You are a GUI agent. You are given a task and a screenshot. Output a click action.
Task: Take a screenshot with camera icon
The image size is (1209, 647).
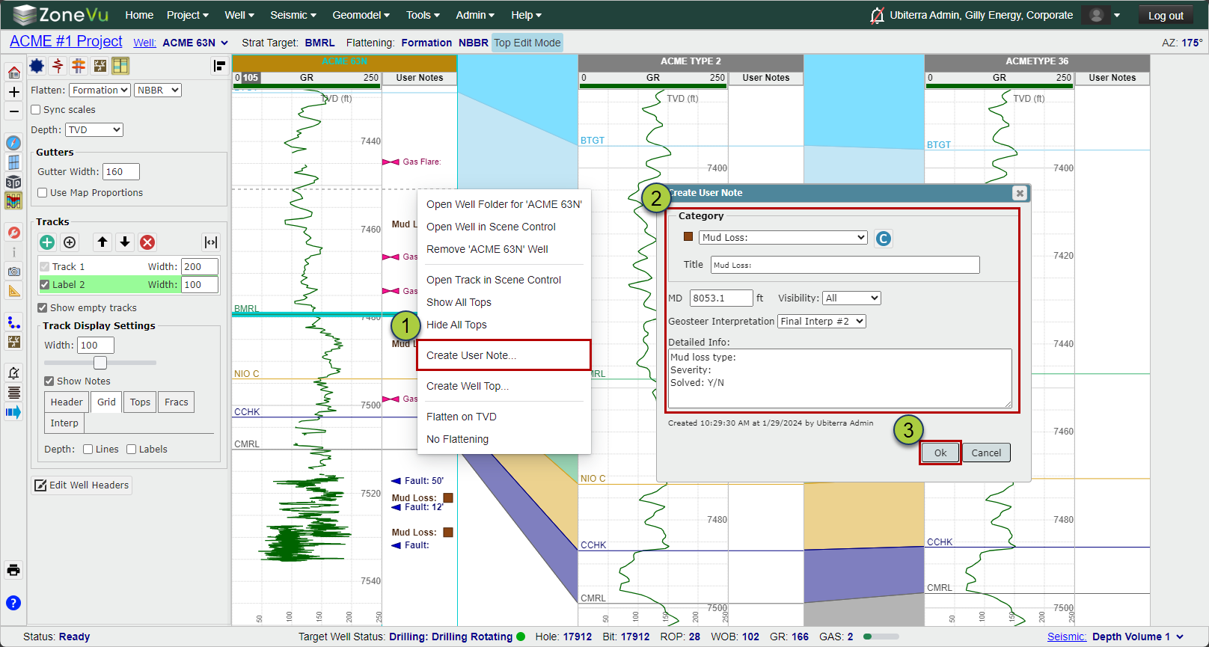[13, 272]
